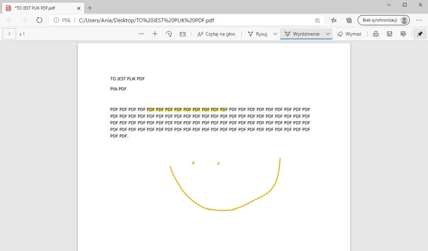428x251 pixels.
Task: Click the text line Plik PDF
Action: [x=118, y=89]
